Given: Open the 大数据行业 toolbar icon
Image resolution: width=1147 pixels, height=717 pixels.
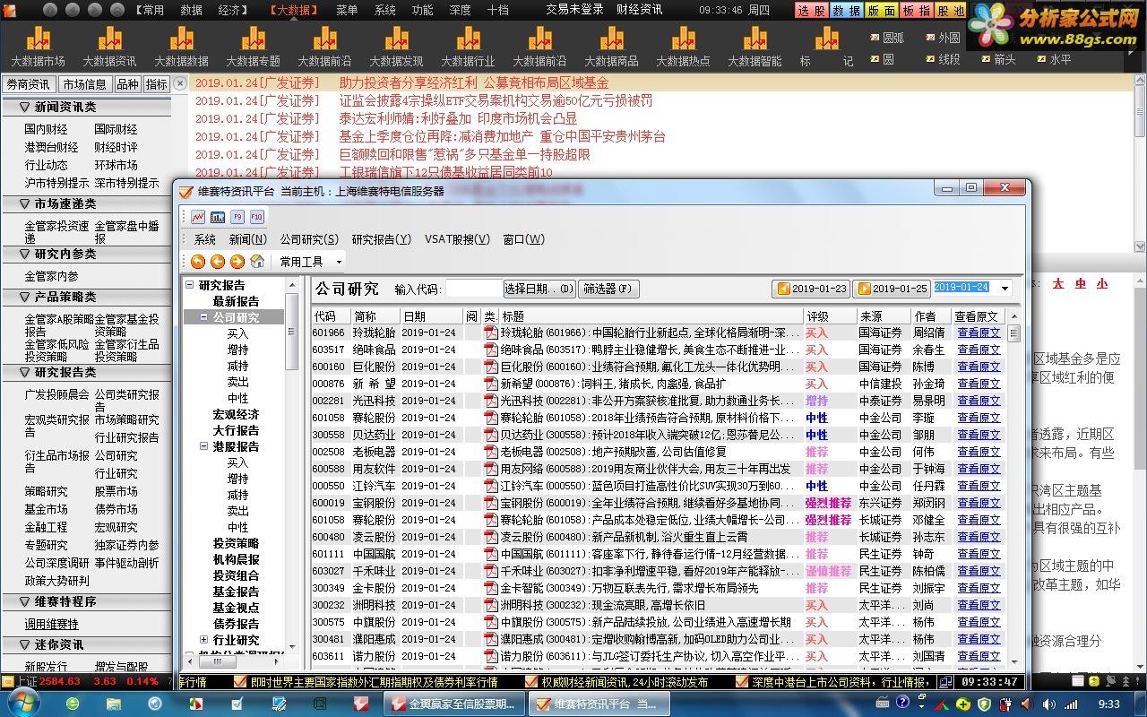Looking at the screenshot, I should (x=468, y=47).
